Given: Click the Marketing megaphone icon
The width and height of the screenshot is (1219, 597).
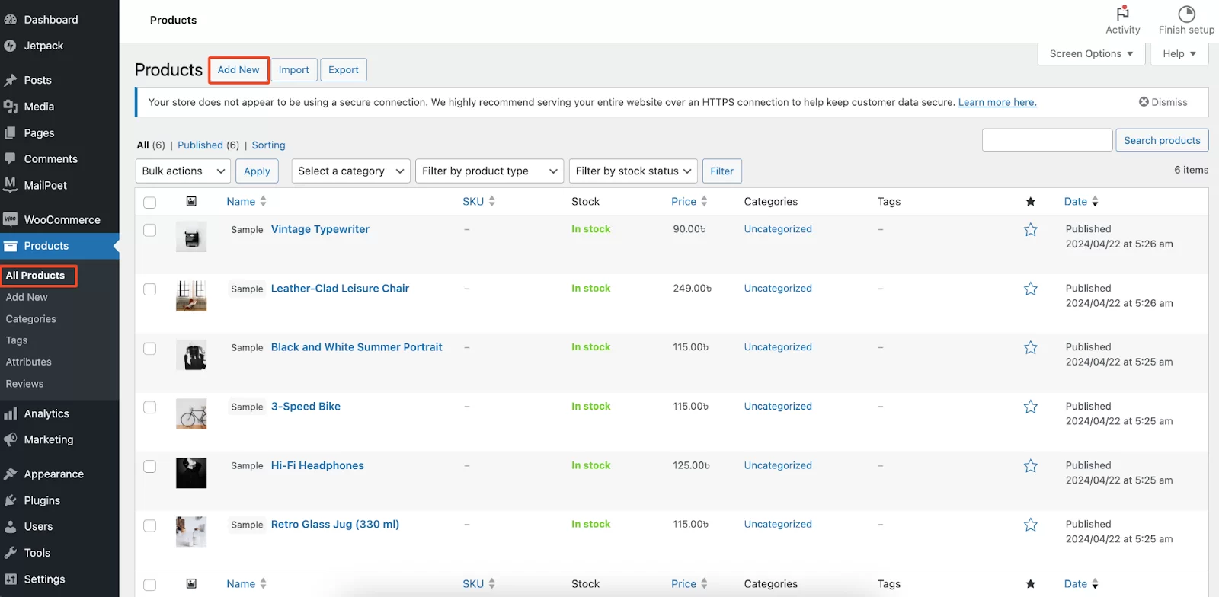Looking at the screenshot, I should [11, 439].
